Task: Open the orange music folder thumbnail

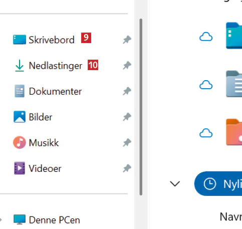Action: click(x=234, y=132)
